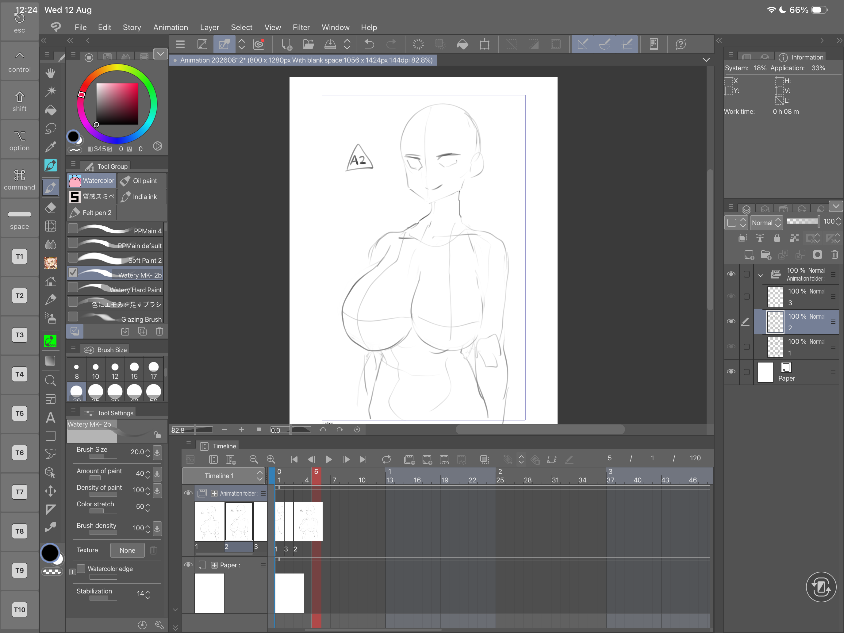The height and width of the screenshot is (633, 844).
Task: Collapse the Animation folder in Layer panel
Action: click(x=761, y=275)
